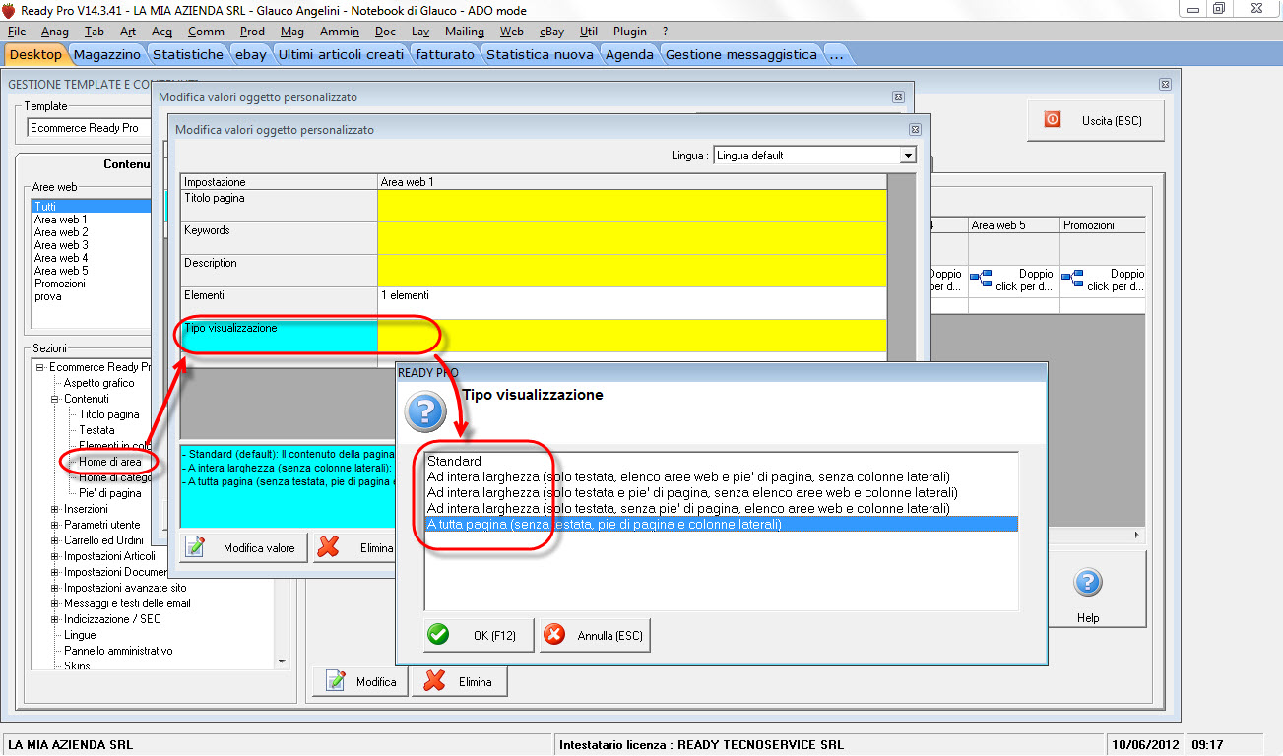Viewport: 1283px width, 756px height.
Task: Switch to the Magazzino tab
Action: coord(107,54)
